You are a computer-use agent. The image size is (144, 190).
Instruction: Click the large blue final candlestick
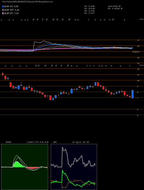click(x=132, y=94)
